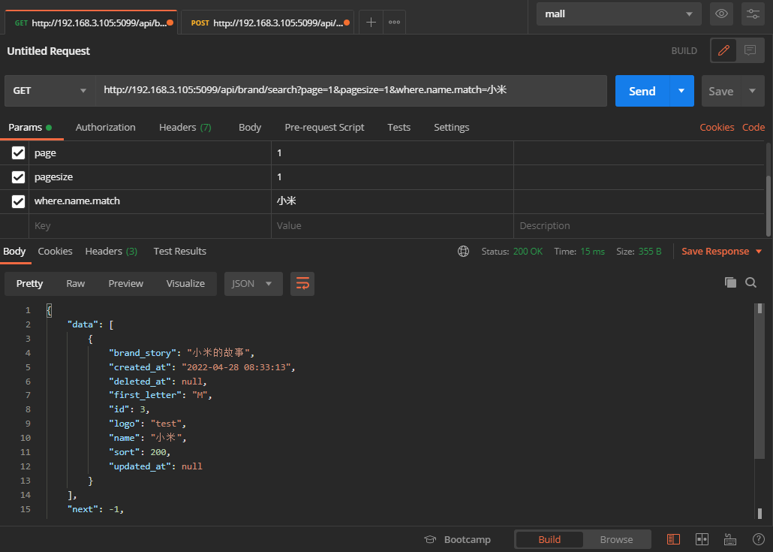Click the Cookies link on the right
773x552 pixels.
click(716, 127)
